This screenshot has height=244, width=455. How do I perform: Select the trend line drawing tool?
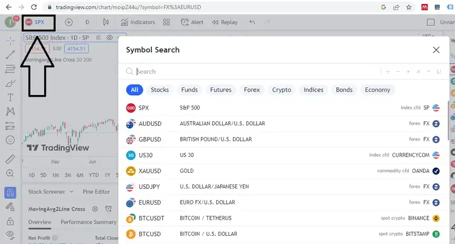click(x=10, y=55)
